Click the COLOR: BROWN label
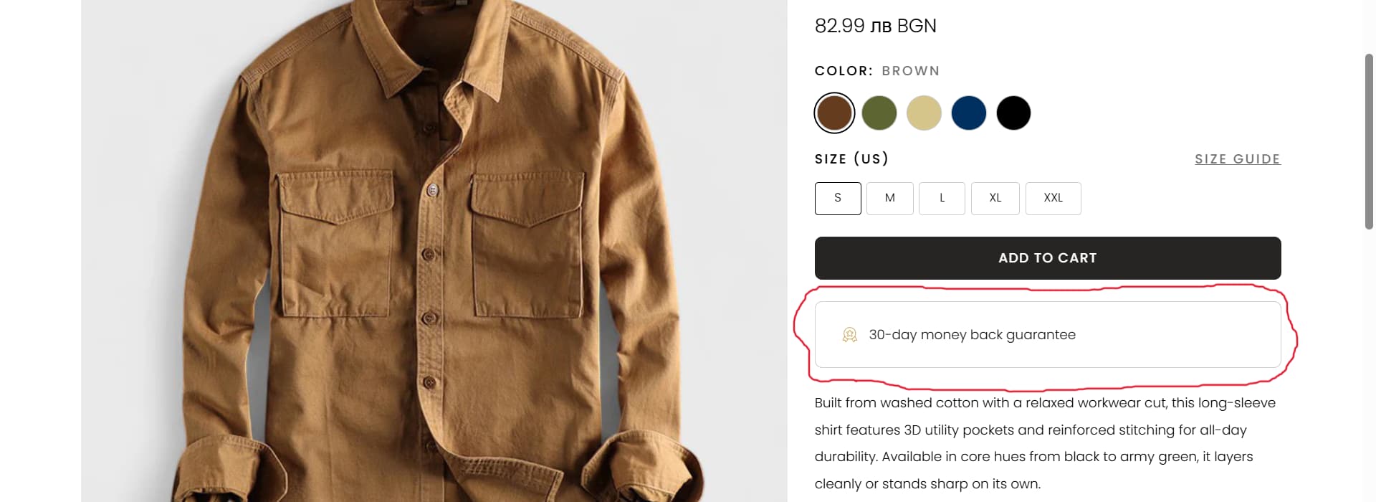 (876, 71)
